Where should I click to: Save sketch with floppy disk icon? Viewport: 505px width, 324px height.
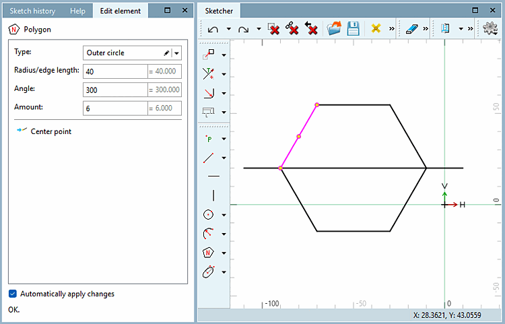point(353,28)
